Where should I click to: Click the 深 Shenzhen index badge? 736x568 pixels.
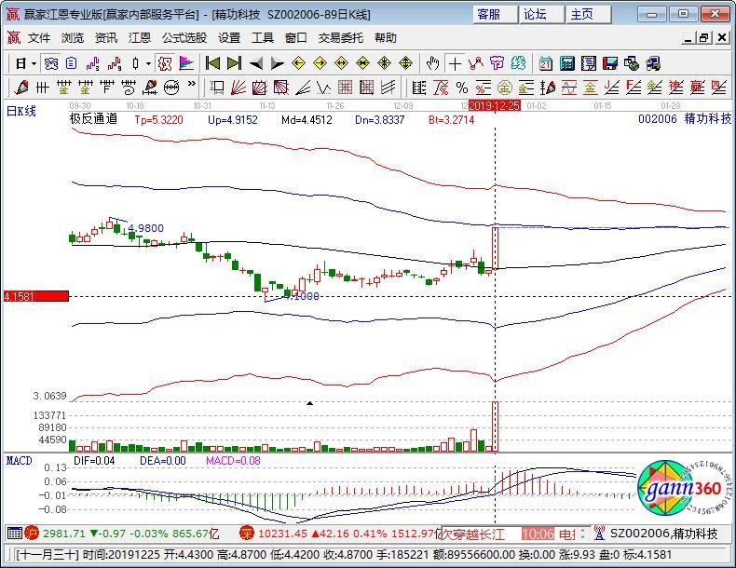247,534
